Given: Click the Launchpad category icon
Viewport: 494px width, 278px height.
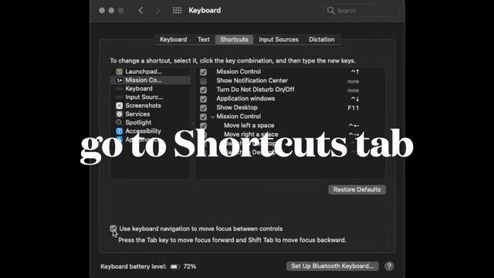Looking at the screenshot, I should tap(119, 72).
